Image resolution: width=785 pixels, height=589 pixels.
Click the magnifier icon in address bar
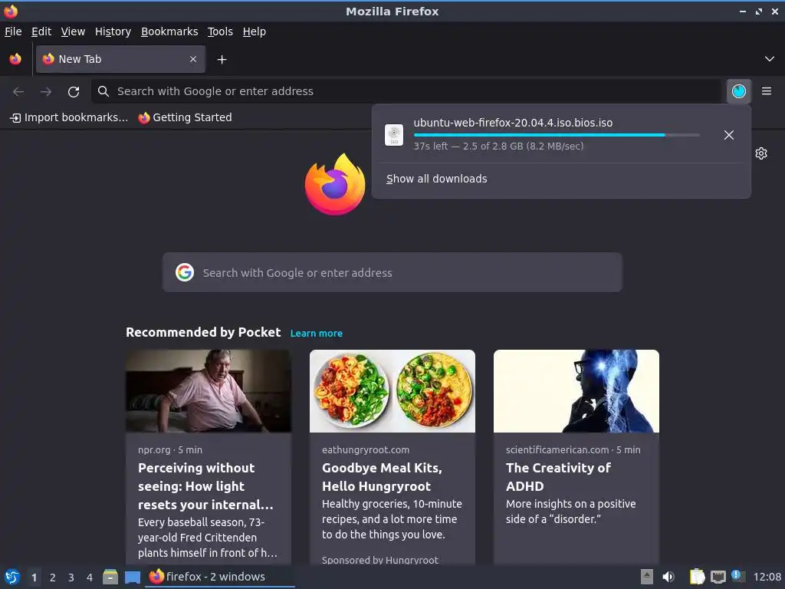pos(103,91)
